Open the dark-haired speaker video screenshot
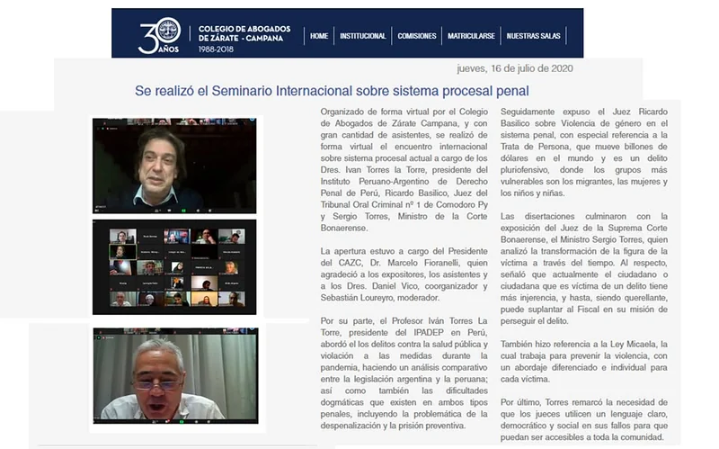 click(174, 166)
